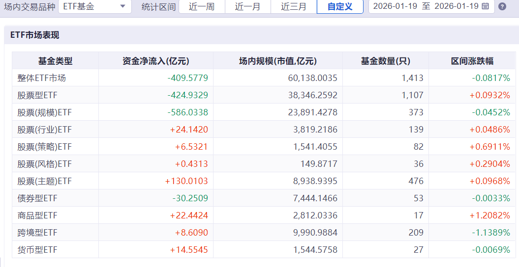
Task: Click change percentage +1.2082%
Action: click(490, 215)
